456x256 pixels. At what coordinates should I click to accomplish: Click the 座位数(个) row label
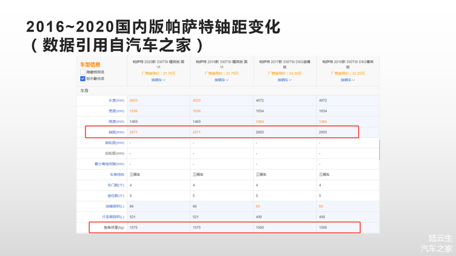pyautogui.click(x=116, y=195)
